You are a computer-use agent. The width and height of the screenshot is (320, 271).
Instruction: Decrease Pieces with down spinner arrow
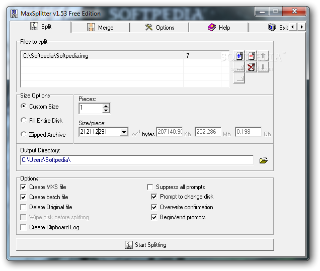(106, 111)
